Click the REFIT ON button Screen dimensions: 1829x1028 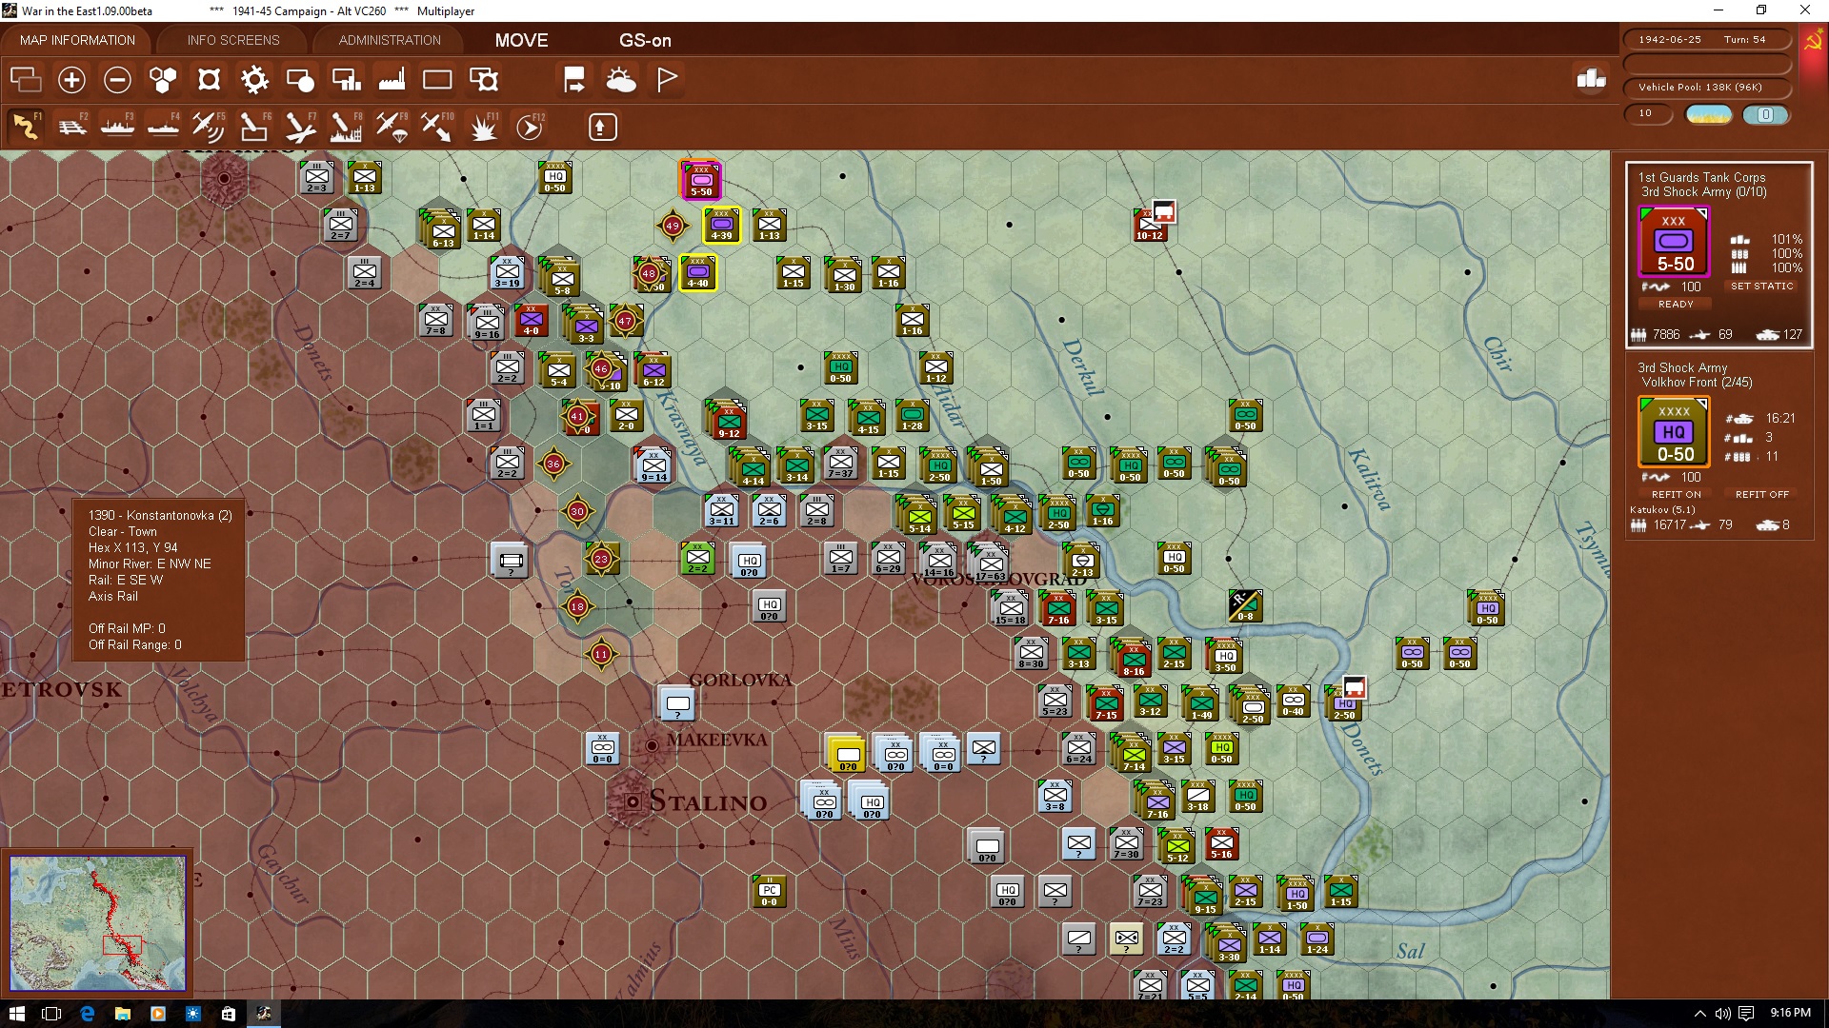point(1676,494)
